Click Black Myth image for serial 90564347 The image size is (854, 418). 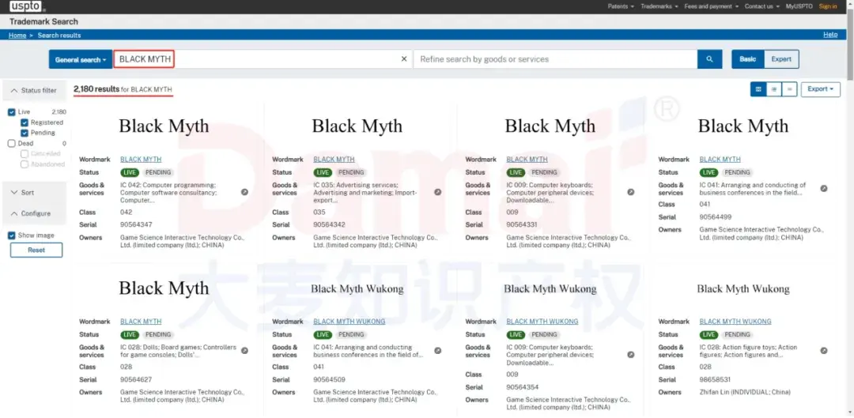tap(164, 126)
